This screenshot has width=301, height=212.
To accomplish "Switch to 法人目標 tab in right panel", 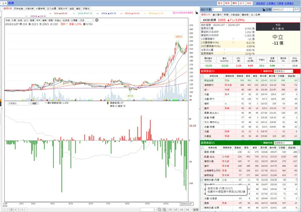I will pos(255,15).
